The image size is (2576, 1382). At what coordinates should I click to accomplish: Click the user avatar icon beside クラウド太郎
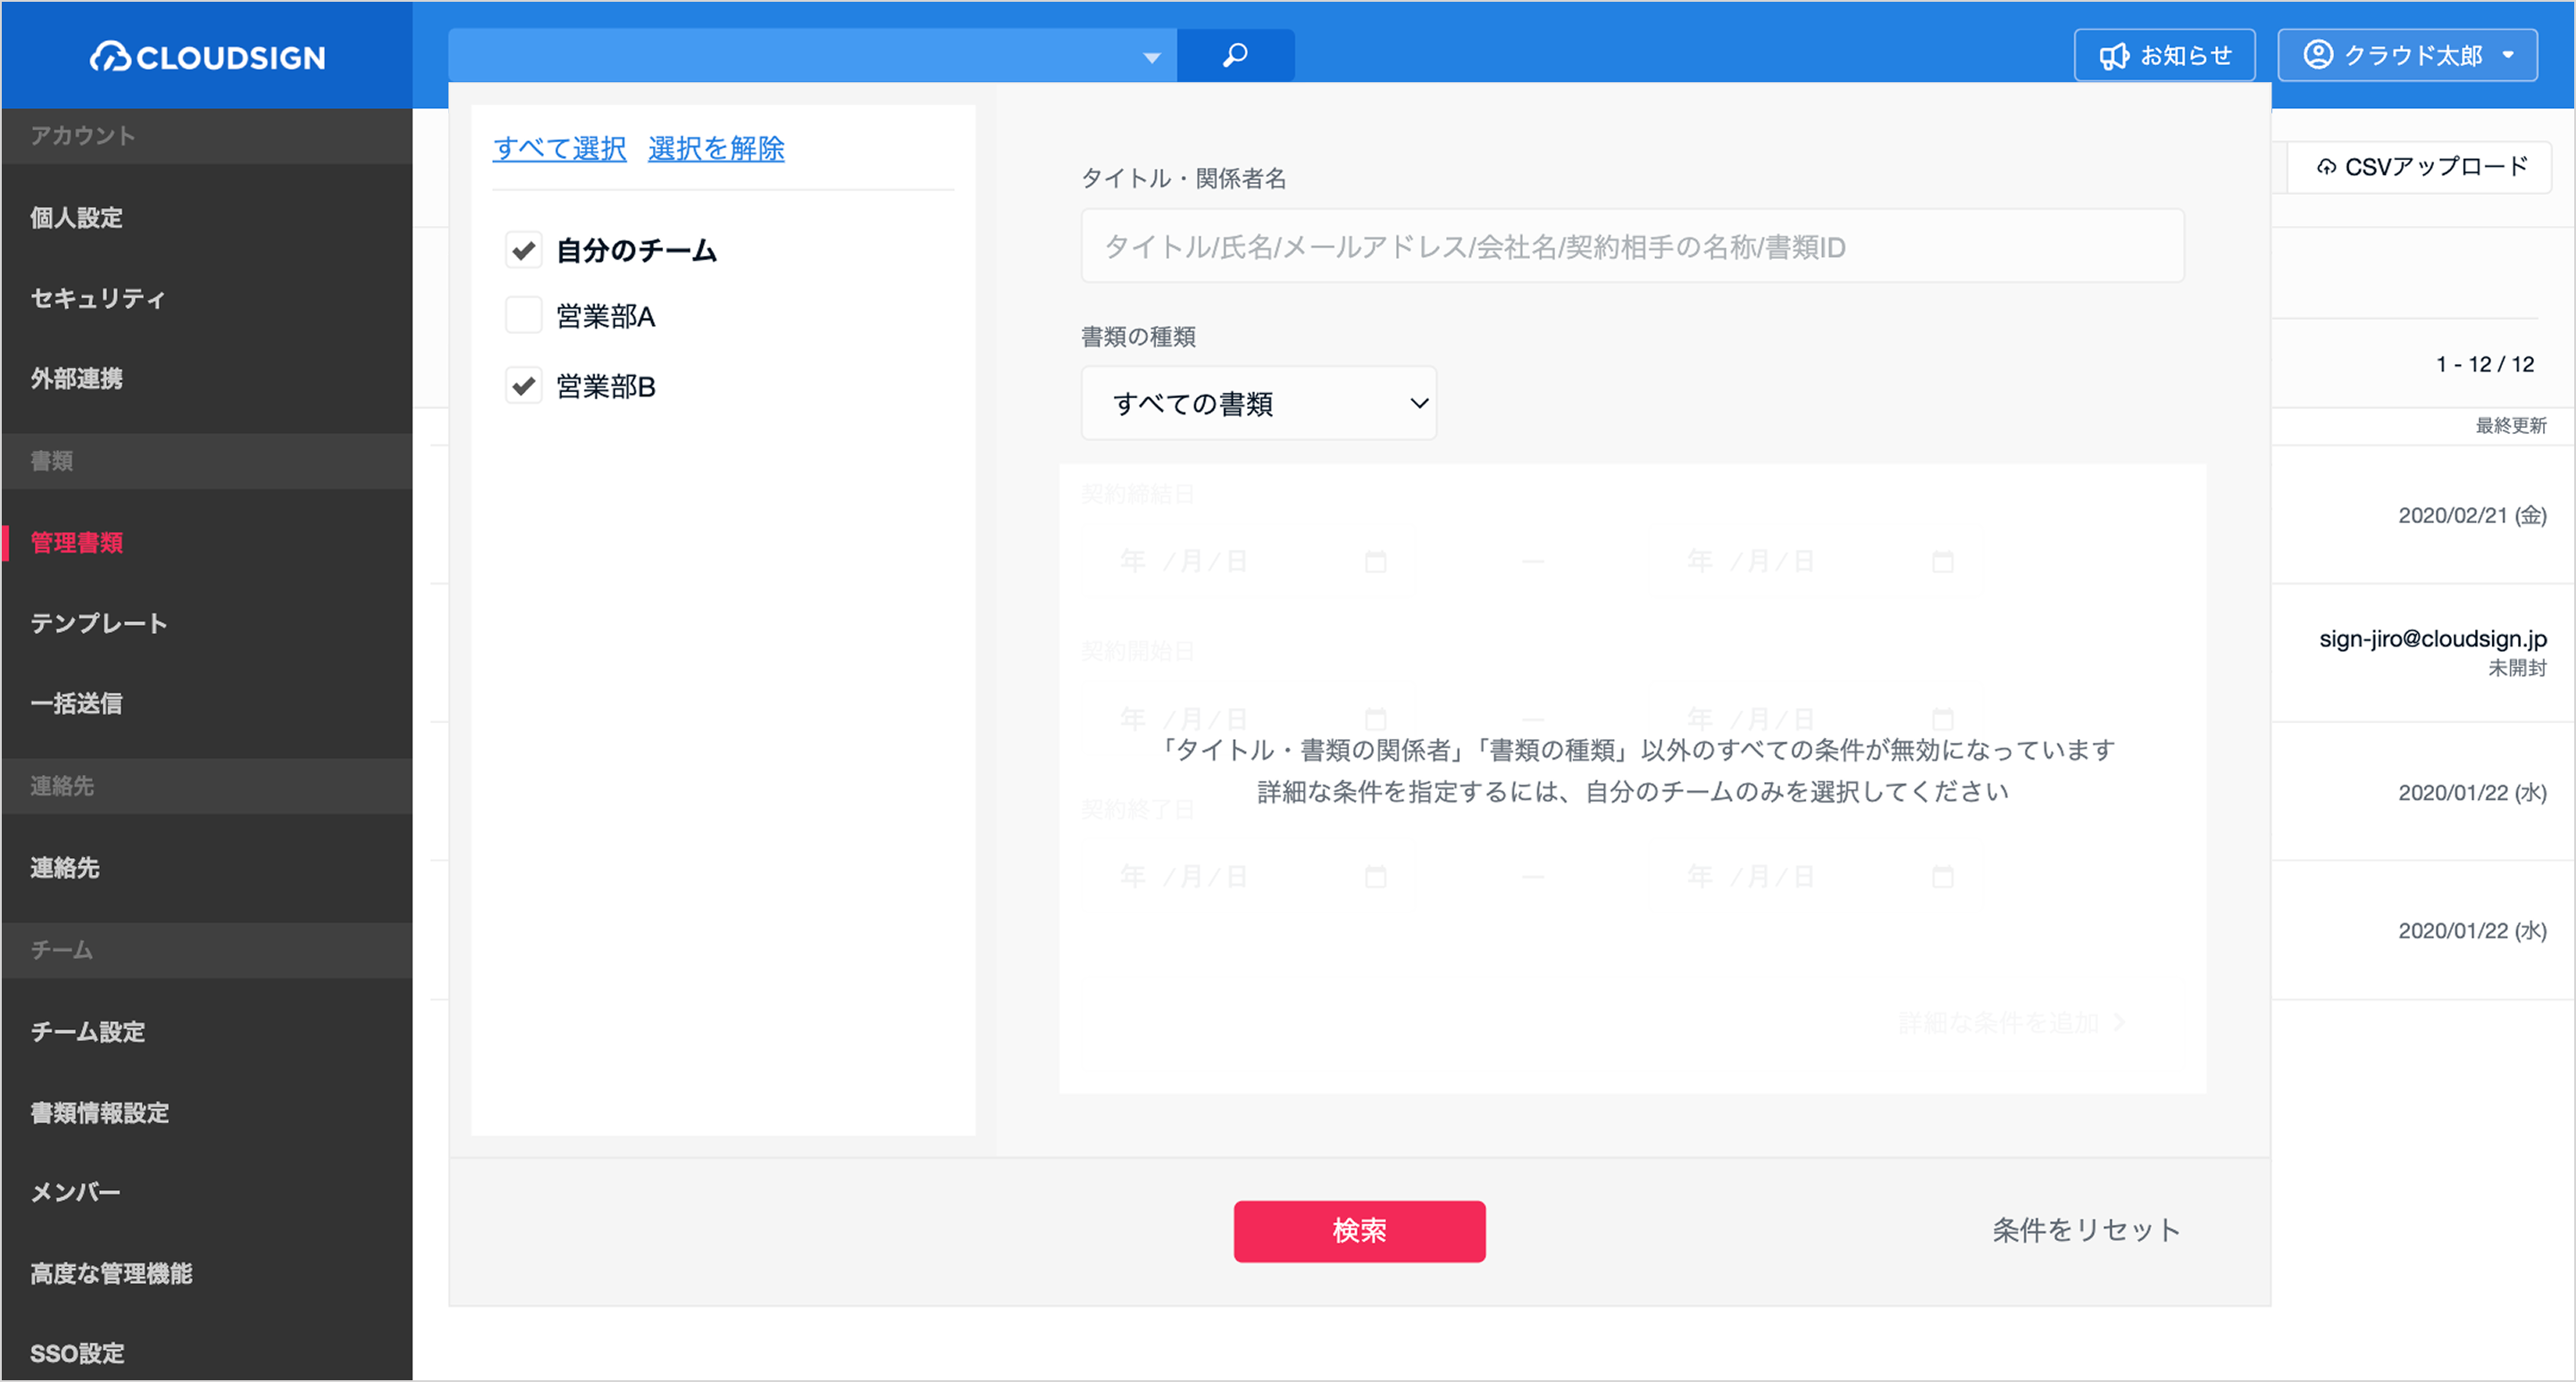(x=2317, y=55)
